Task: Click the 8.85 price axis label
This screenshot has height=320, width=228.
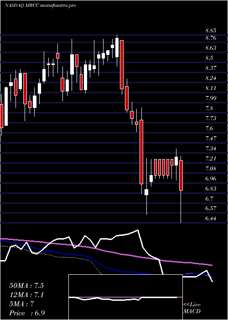Action: 211,31
